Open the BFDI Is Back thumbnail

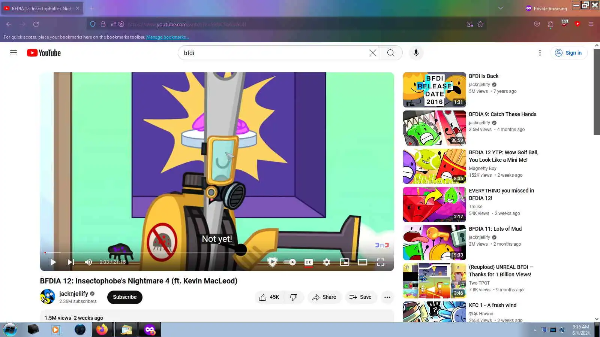435,90
